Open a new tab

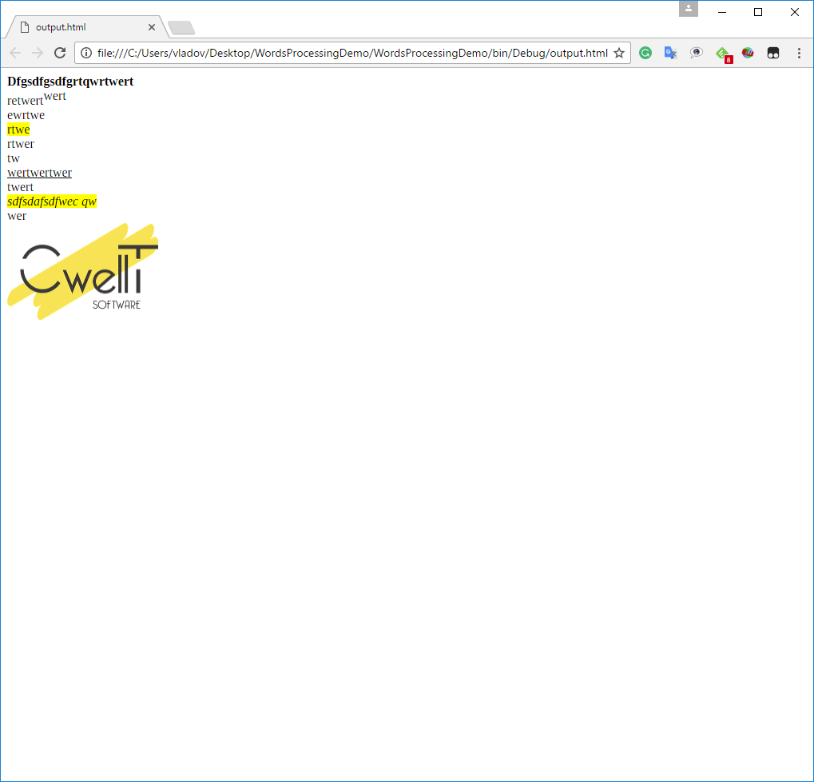click(181, 27)
